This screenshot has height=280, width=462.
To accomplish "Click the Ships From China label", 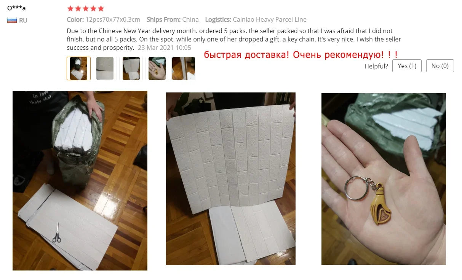I will 173,19.
